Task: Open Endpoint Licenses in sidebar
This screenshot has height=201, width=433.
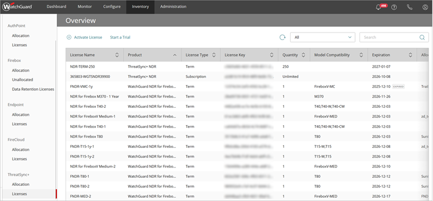Action: pyautogui.click(x=19, y=124)
